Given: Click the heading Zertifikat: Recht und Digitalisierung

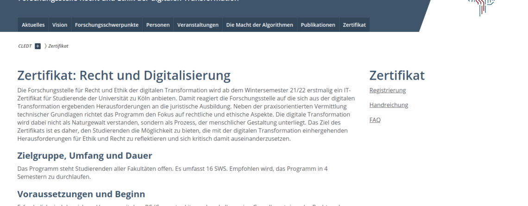Looking at the screenshot, I should click(124, 75).
